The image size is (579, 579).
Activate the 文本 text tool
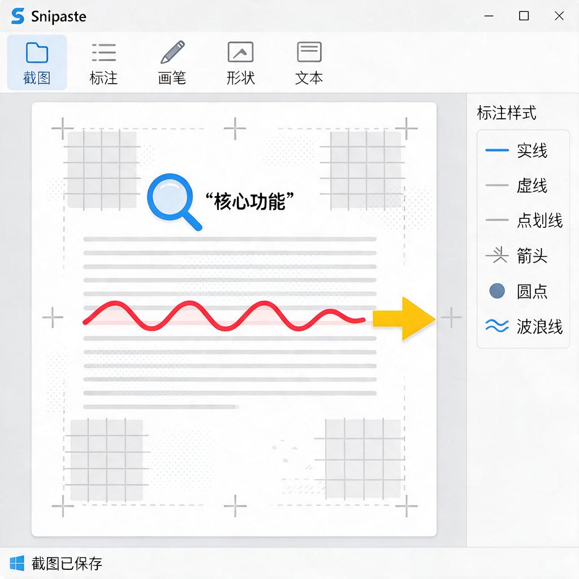click(x=309, y=63)
